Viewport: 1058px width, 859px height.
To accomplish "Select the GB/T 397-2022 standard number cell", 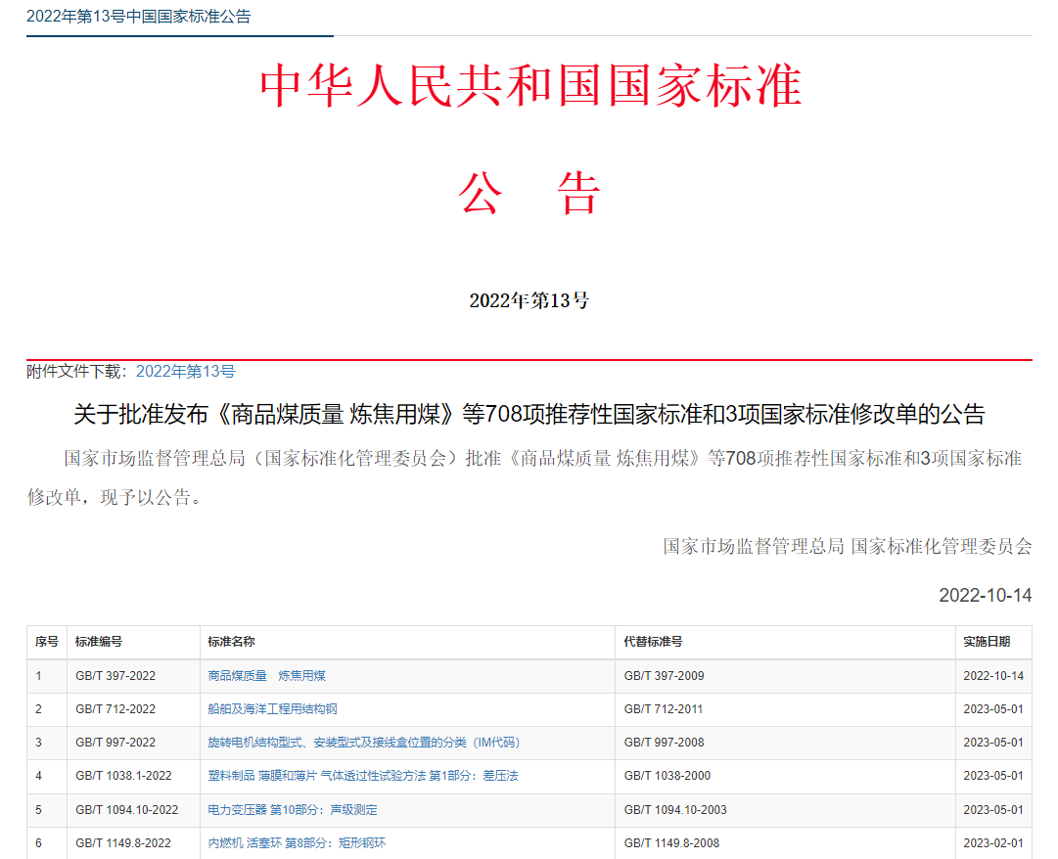I will click(134, 676).
